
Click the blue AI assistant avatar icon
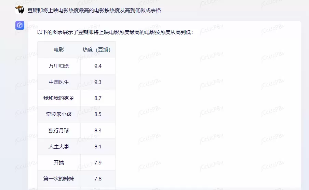(x=20, y=25)
